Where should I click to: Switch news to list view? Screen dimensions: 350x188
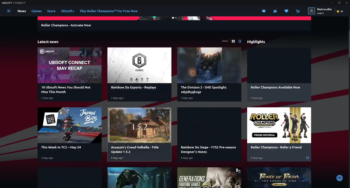[x=240, y=41]
